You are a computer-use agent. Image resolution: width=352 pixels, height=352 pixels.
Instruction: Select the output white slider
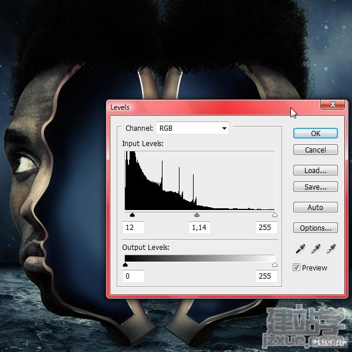pos(275,265)
